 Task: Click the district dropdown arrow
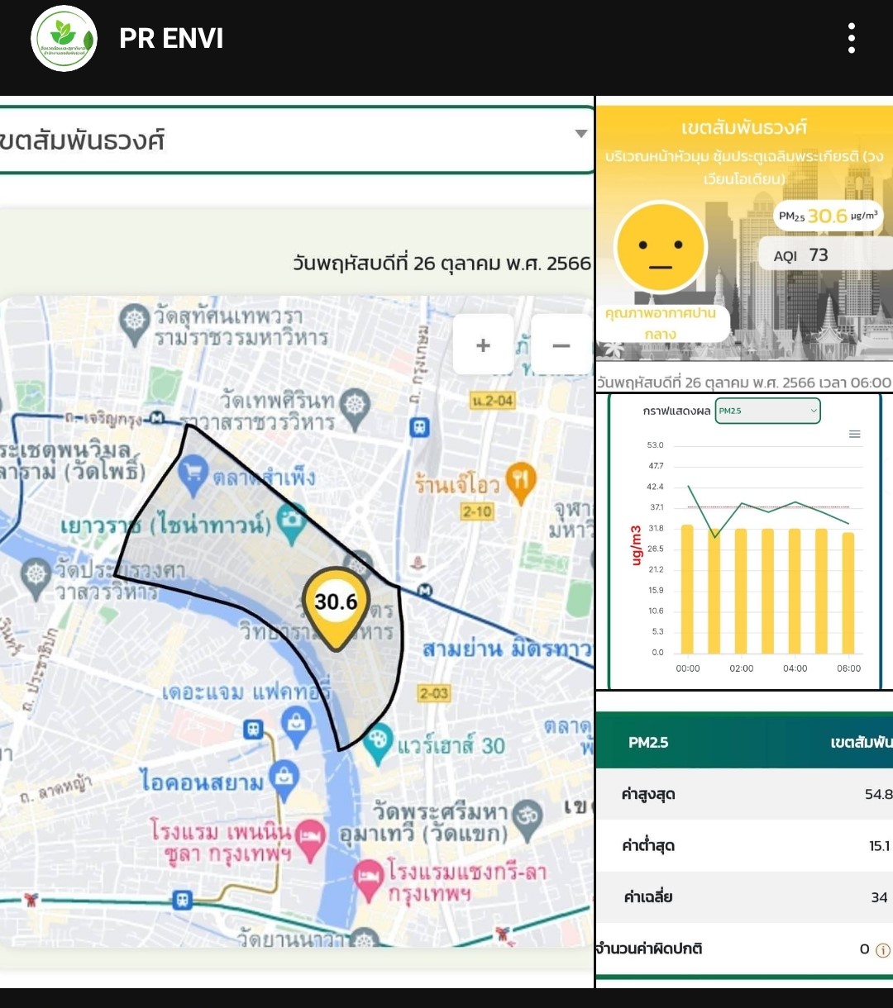point(580,134)
